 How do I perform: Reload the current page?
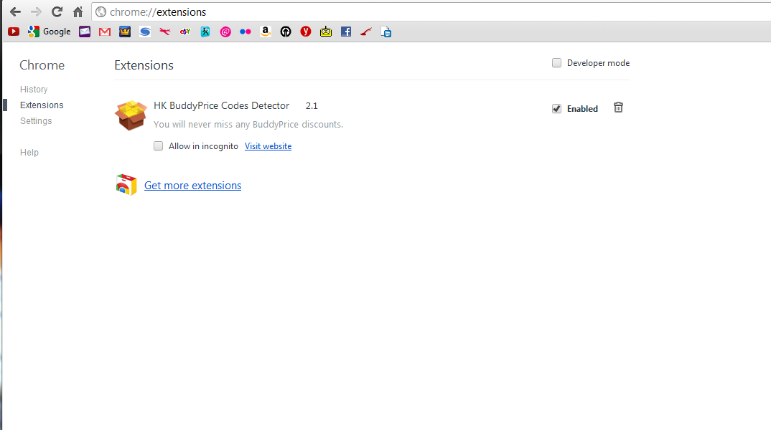[x=57, y=11]
